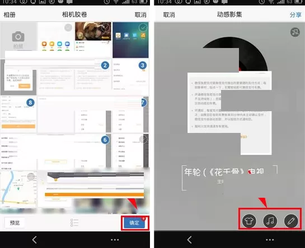The height and width of the screenshot is (248, 305).
Task: Go back in the right phone navigation bar
Action: pyautogui.click(x=190, y=240)
